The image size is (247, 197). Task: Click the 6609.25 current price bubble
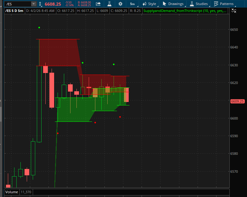click(237, 101)
